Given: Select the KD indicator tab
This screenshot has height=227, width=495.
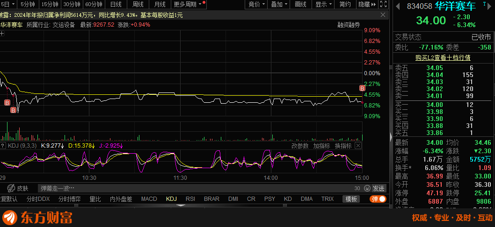Looking at the screenshot, I should click(x=288, y=199).
